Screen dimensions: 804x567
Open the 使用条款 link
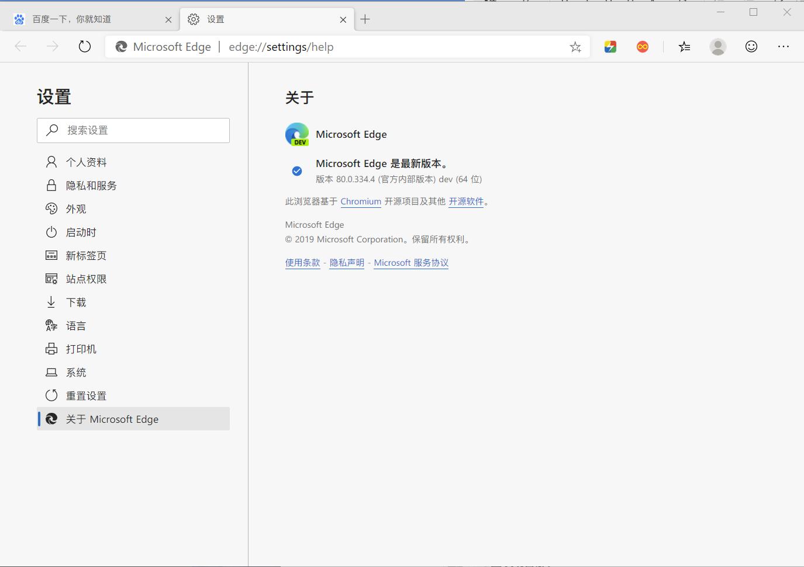pyautogui.click(x=302, y=263)
